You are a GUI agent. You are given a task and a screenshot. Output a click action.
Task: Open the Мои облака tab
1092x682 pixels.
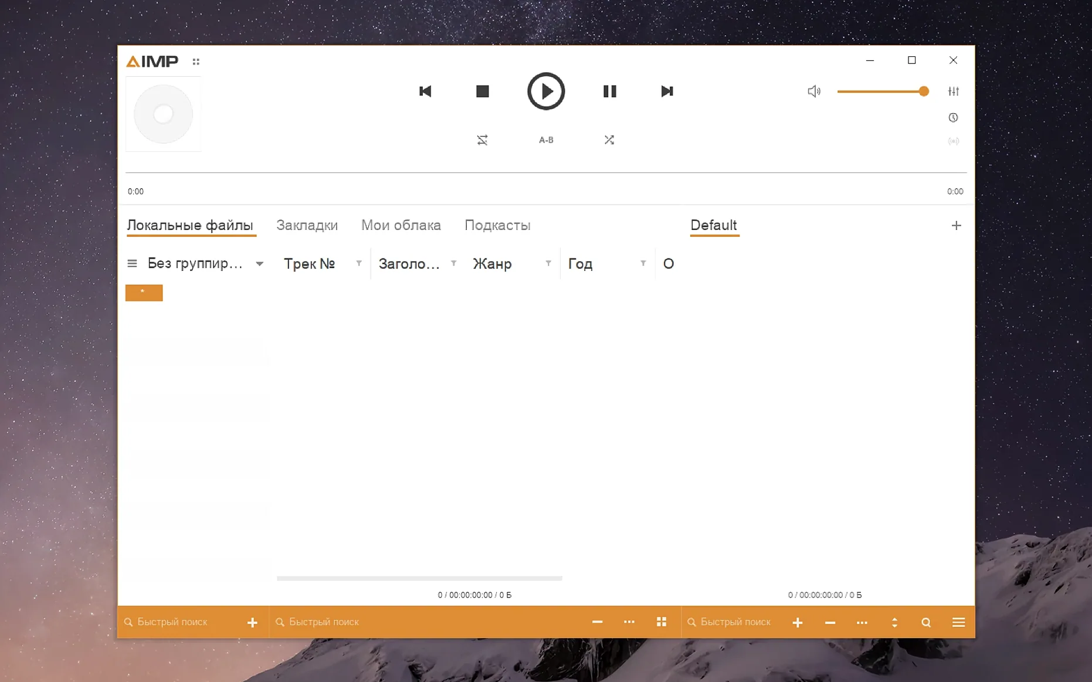click(x=401, y=225)
